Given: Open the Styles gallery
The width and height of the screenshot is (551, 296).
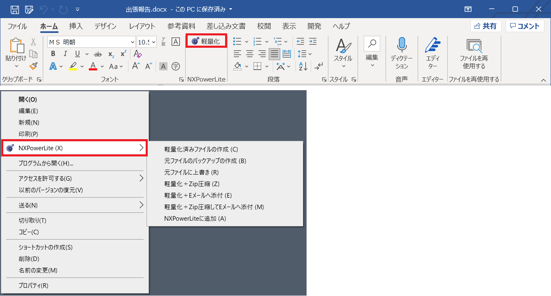Looking at the screenshot, I should tap(343, 54).
